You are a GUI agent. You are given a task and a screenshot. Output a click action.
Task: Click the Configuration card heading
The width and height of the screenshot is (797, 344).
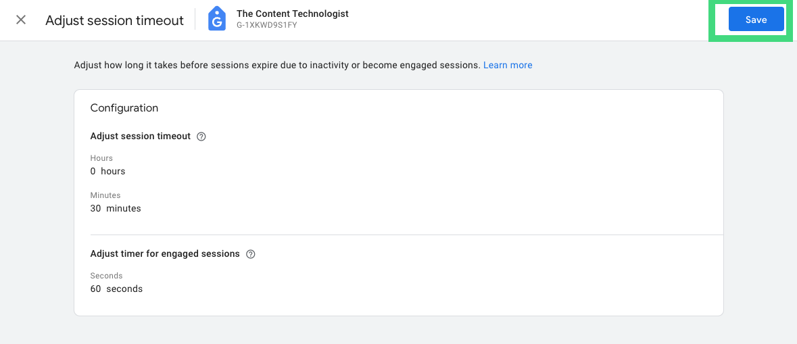pyautogui.click(x=124, y=107)
